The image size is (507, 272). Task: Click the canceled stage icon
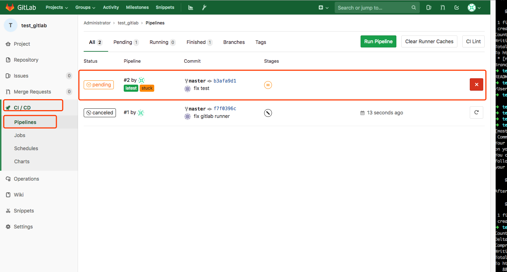point(268,113)
